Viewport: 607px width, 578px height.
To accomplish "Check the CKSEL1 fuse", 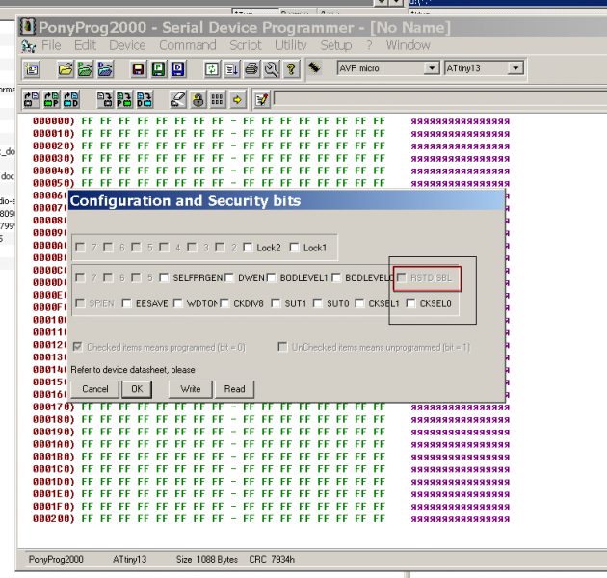I will (359, 303).
